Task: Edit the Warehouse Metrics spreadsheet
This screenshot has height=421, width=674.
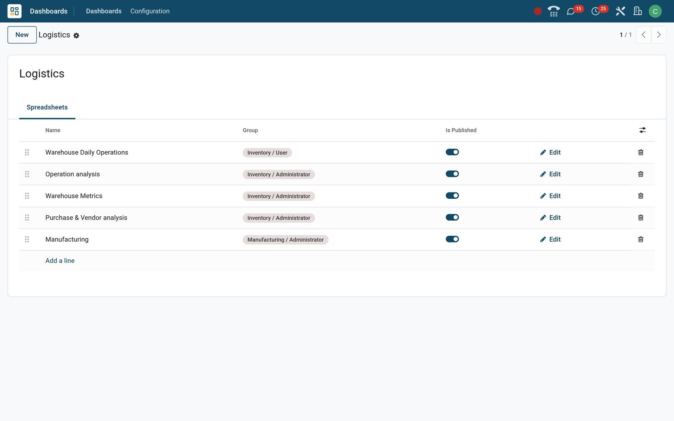Action: [x=550, y=196]
